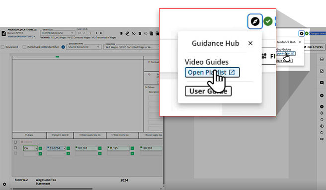The height and width of the screenshot is (190, 326).
Task: Toggle the checkbox in the empty row below the CA row
Action: click(15, 153)
